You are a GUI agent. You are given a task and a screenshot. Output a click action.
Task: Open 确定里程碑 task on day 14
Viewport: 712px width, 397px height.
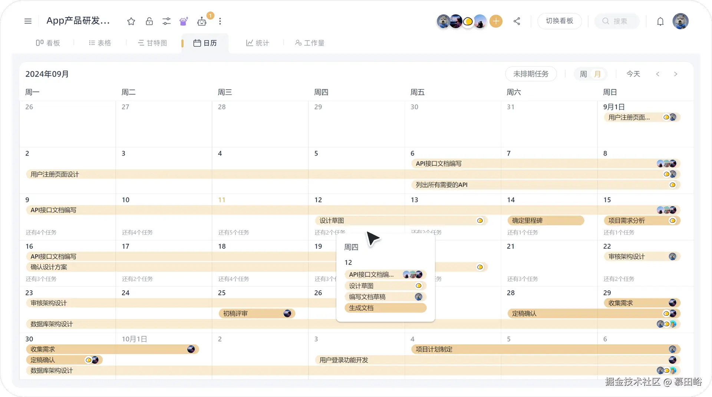click(x=545, y=221)
